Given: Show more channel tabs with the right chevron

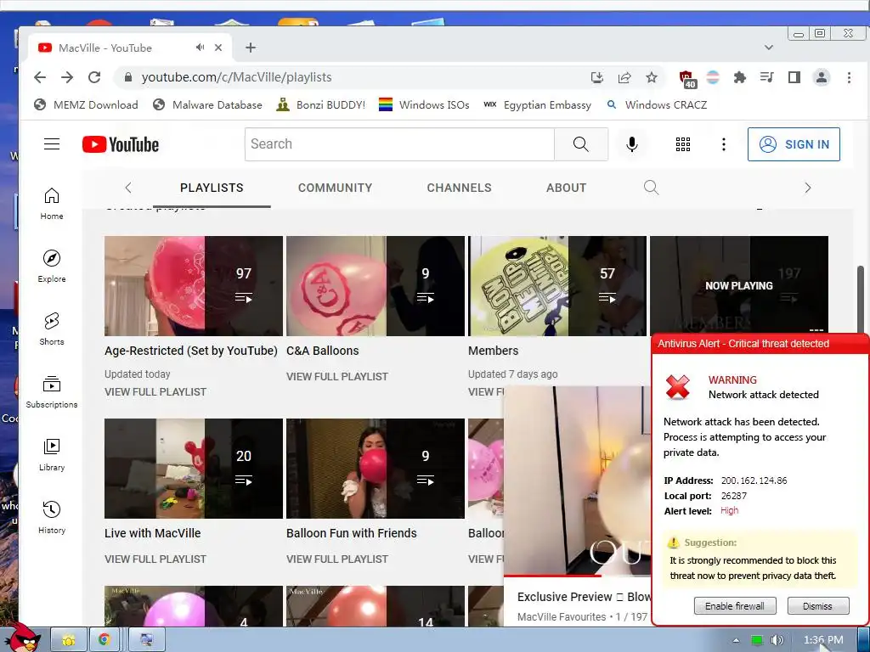Looking at the screenshot, I should coord(808,188).
